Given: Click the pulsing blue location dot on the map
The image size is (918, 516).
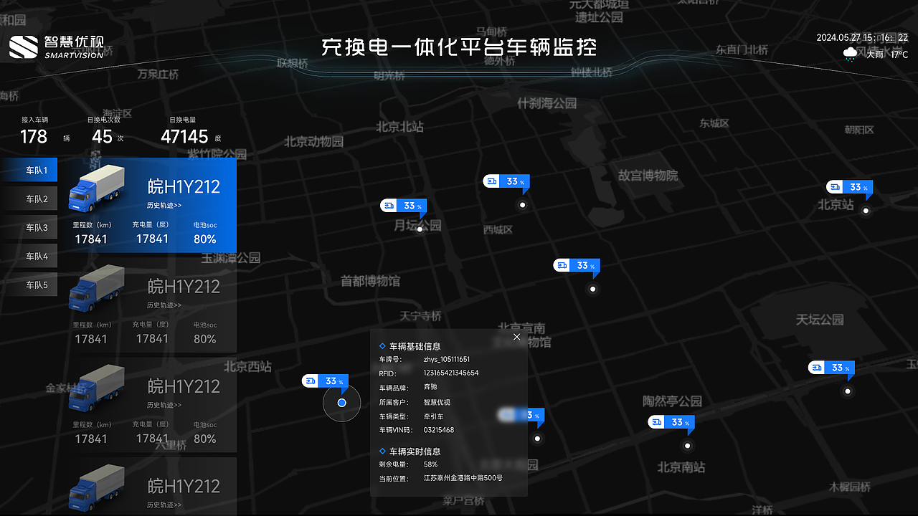Looking at the screenshot, I should 341,403.
